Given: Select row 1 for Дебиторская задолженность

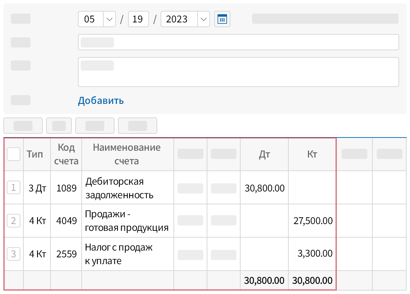Looking at the screenshot, I should pos(14,187).
